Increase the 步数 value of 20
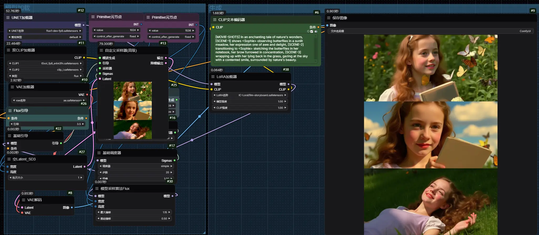 [x=172, y=172]
